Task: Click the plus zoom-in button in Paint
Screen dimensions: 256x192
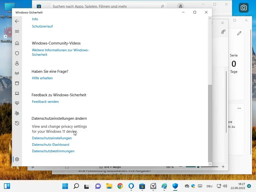Action: pyautogui.click(x=223, y=167)
